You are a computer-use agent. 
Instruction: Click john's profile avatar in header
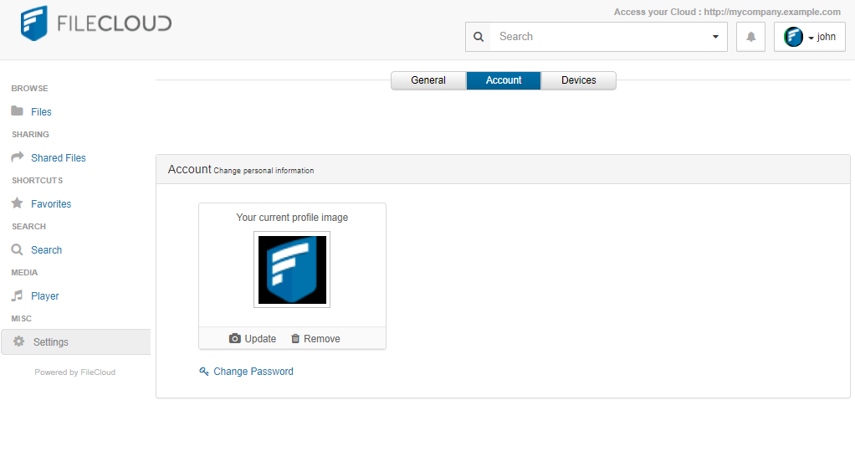(793, 37)
